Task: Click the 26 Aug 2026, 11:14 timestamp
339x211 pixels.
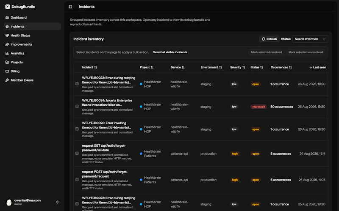Action: point(312,154)
